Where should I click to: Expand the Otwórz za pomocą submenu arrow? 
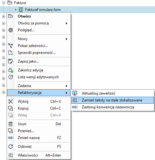click(67, 23)
